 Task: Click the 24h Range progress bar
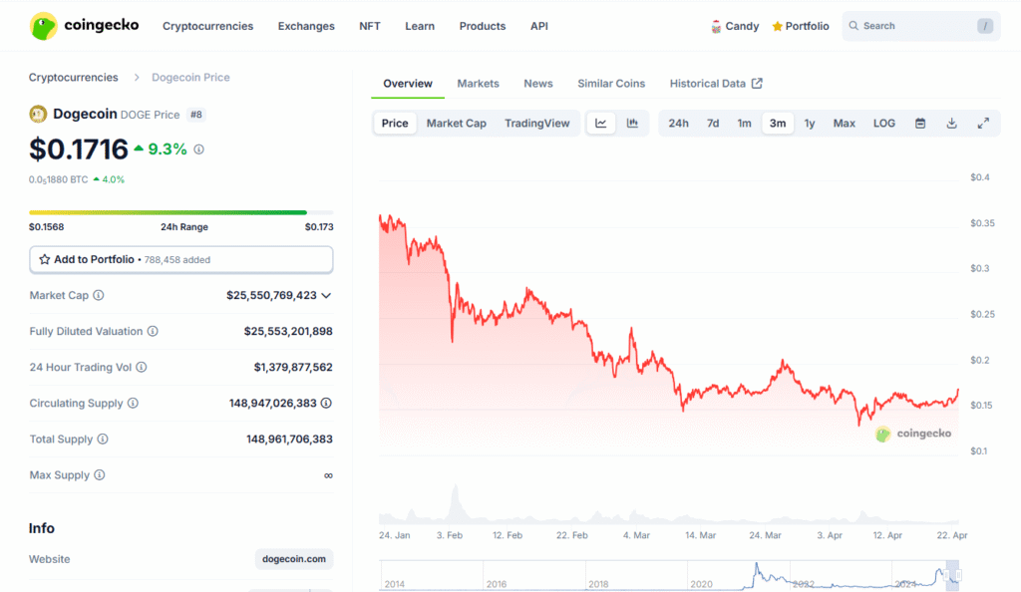[x=181, y=212]
